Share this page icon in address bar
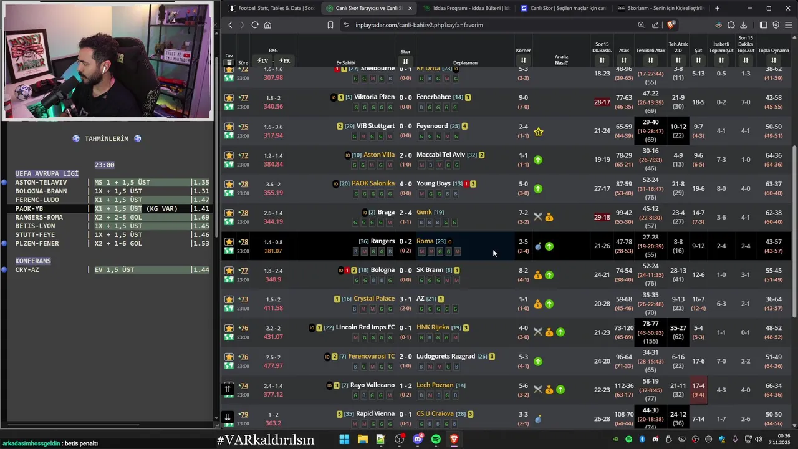The image size is (798, 449). [655, 25]
